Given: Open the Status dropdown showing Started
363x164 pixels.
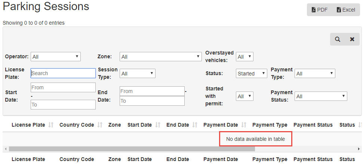Looking at the screenshot, I should click(252, 74).
